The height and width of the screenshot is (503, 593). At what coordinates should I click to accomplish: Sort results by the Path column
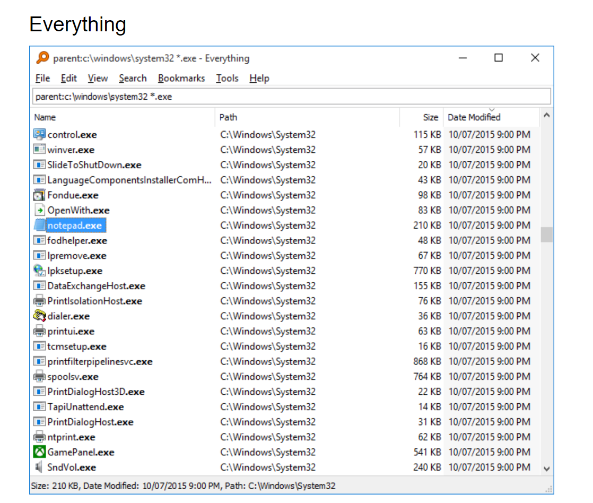228,117
